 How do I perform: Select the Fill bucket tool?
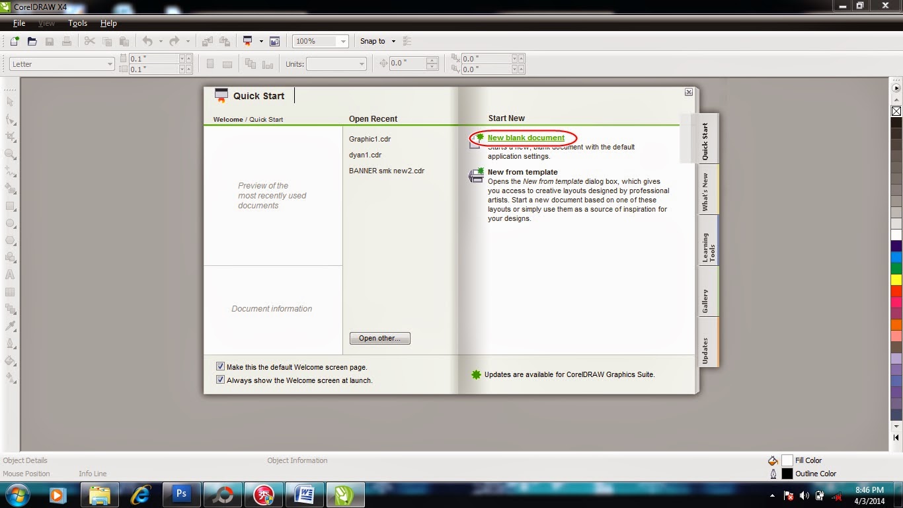tap(10, 360)
